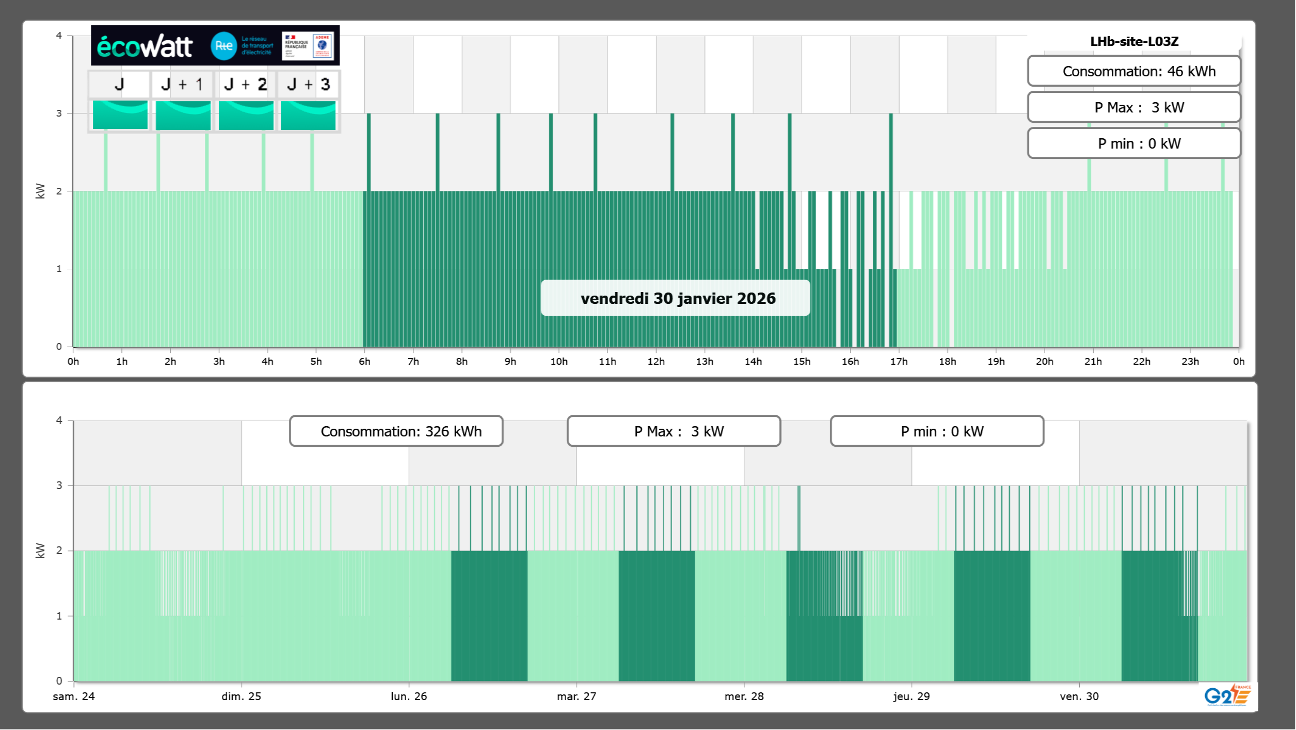The height and width of the screenshot is (730, 1296).
Task: Click the daily P min 0 kW box
Action: [x=1133, y=143]
